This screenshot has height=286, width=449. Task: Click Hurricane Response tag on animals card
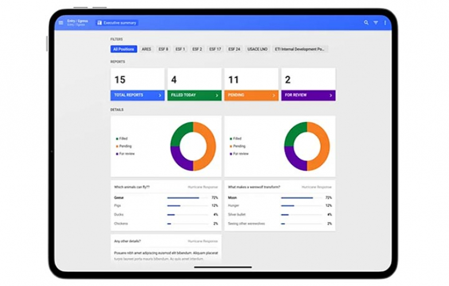203,187
